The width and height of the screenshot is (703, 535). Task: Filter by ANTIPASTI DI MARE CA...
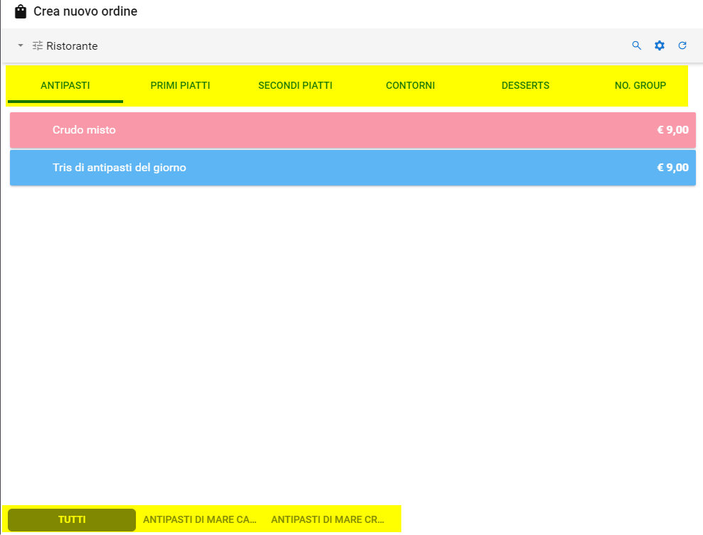(x=199, y=520)
